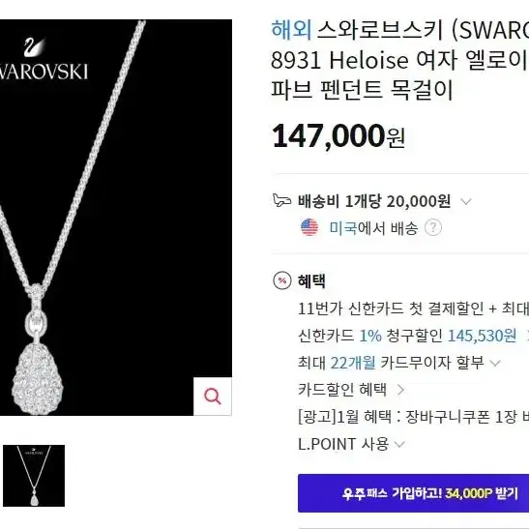The width and height of the screenshot is (529, 529).
Task: Open the 11번가 신한카드 첫 결제할인 text
Action: click(x=413, y=309)
